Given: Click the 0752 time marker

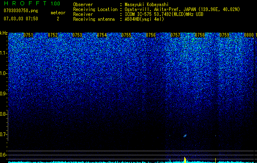Looking at the screenshot, I should click(53, 35).
